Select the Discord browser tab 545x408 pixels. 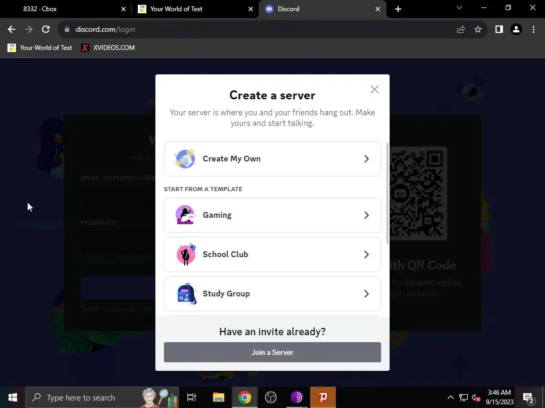[x=321, y=9]
